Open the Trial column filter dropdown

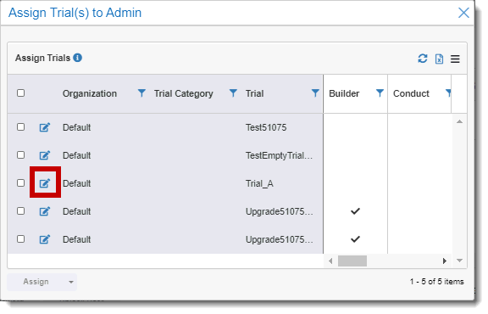click(x=315, y=93)
